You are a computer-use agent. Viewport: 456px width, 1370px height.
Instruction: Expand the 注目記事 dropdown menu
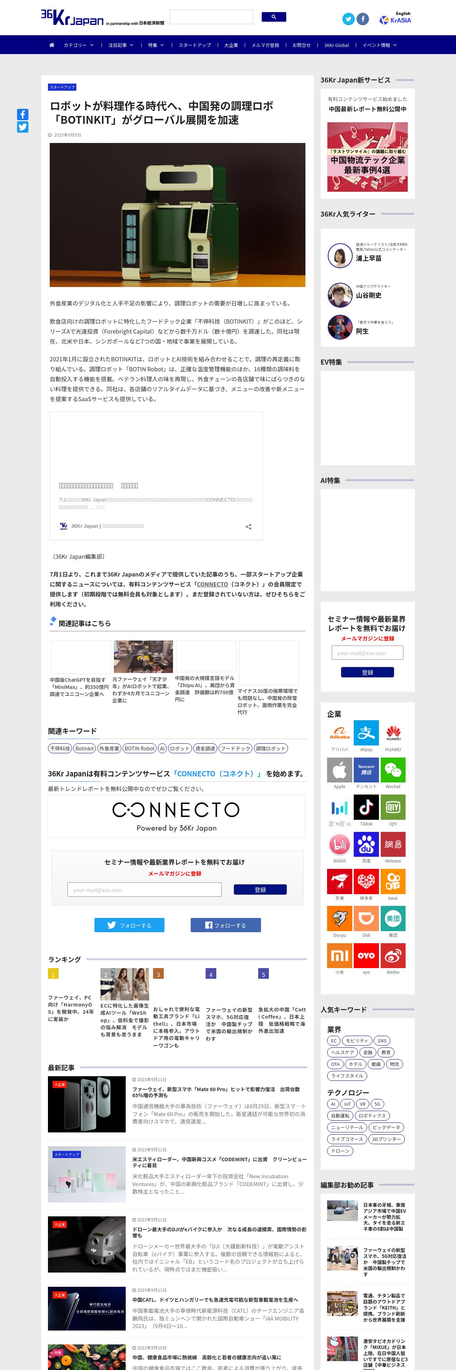tap(121, 45)
